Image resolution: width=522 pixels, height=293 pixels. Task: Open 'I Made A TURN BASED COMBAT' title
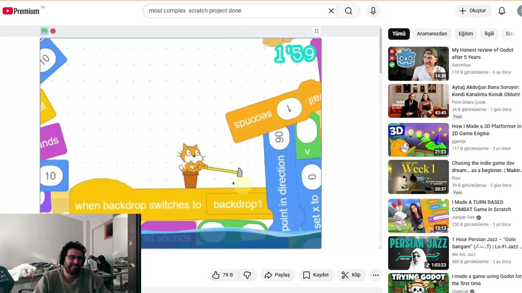(481, 206)
